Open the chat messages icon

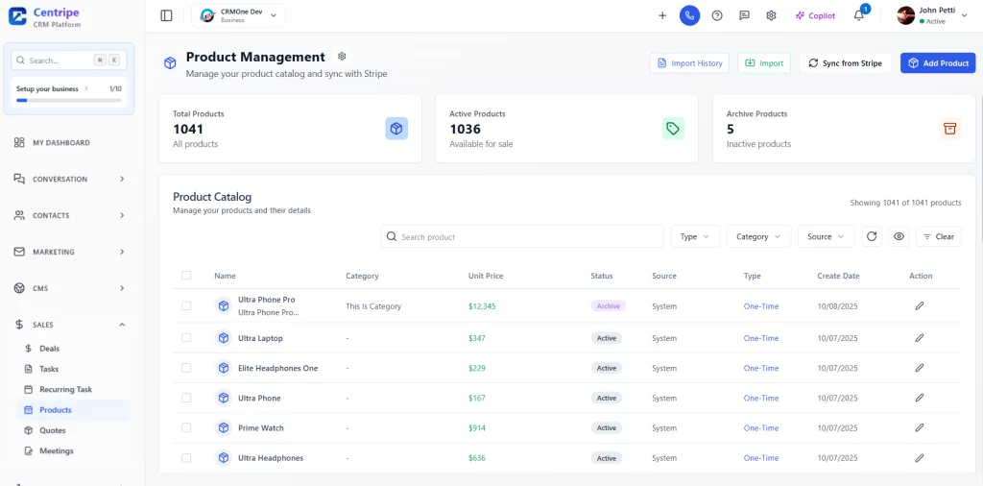744,15
